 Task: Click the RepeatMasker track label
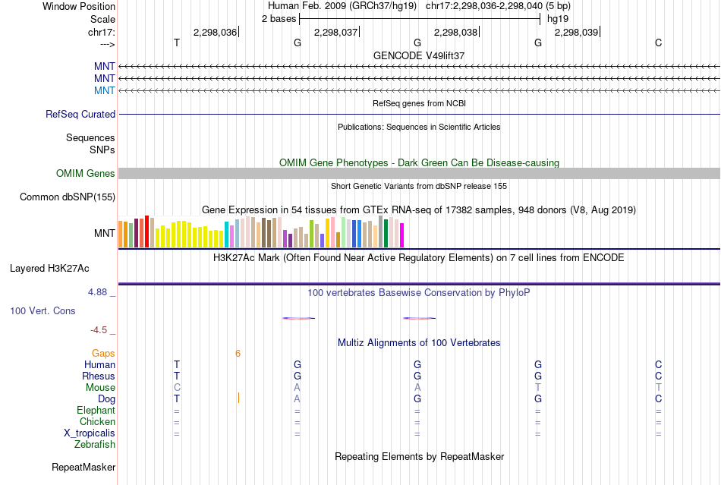[83, 467]
